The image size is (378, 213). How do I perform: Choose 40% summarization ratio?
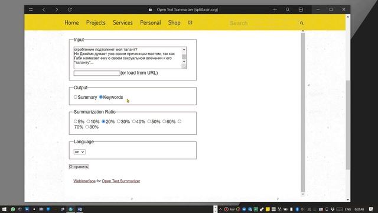[134, 121]
